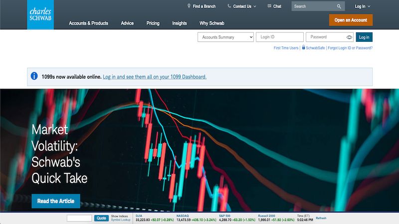399x224 pixels.
Task: Click the Symbol Lookup link
Action: [121, 220]
